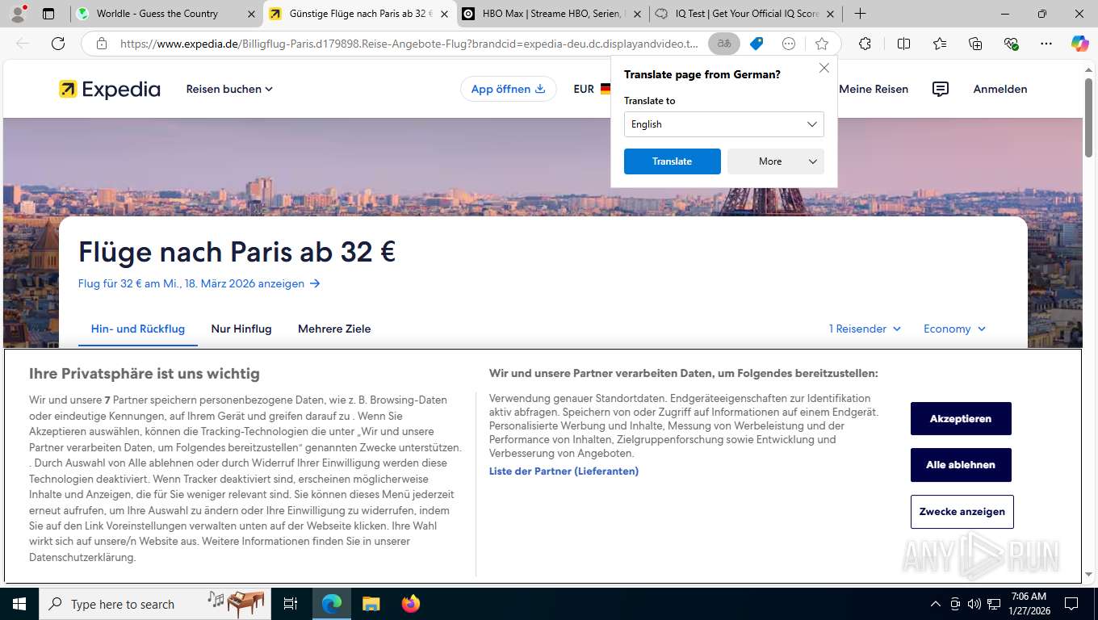This screenshot has height=620, width=1098.
Task: Open the Flug für 32 € anzeigen link
Action: (x=199, y=283)
